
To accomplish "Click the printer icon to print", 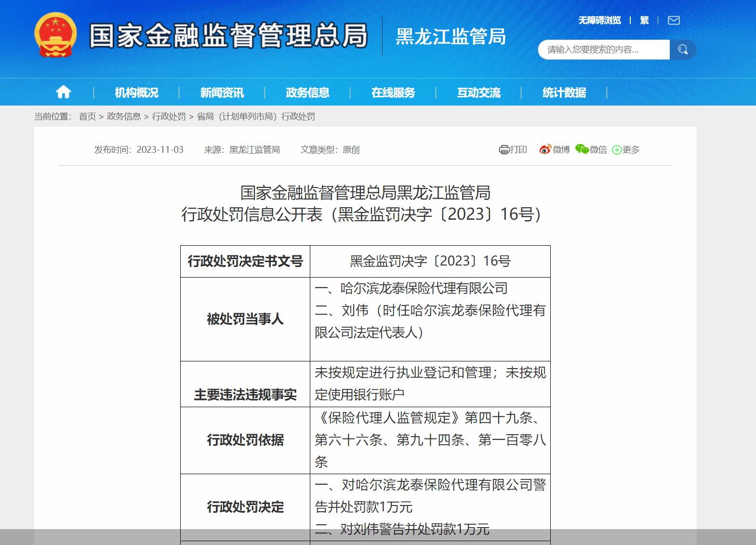I will click(504, 150).
